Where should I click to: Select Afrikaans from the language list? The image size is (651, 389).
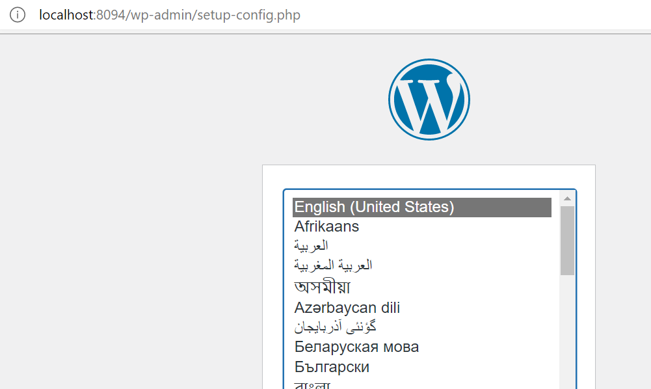point(422,226)
